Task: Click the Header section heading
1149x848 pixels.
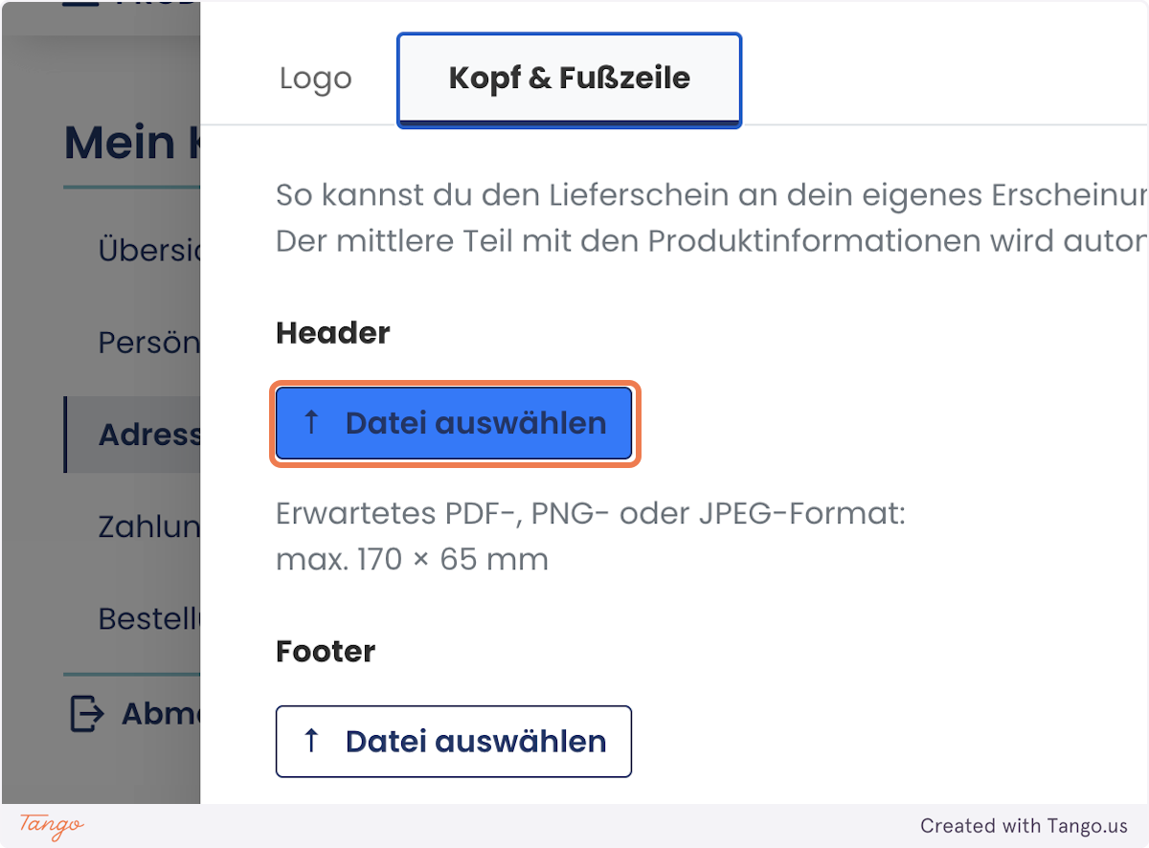Action: click(333, 333)
